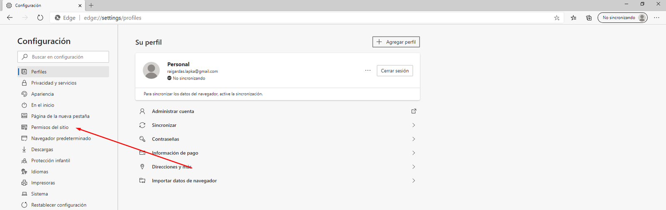
Task: Open more options ellipsis for Personal profile
Action: point(368,71)
